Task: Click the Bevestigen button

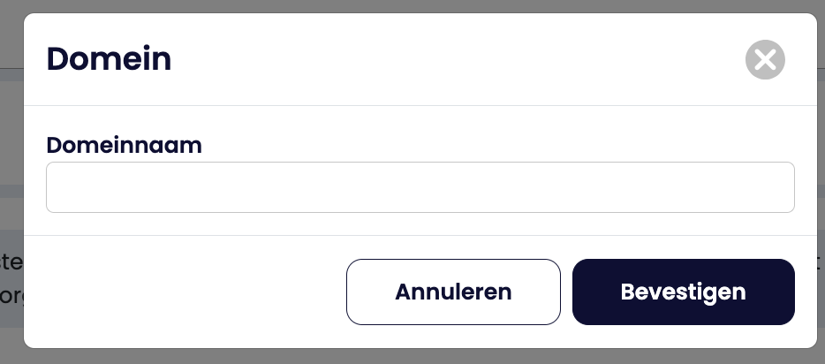Action: pyautogui.click(x=683, y=292)
